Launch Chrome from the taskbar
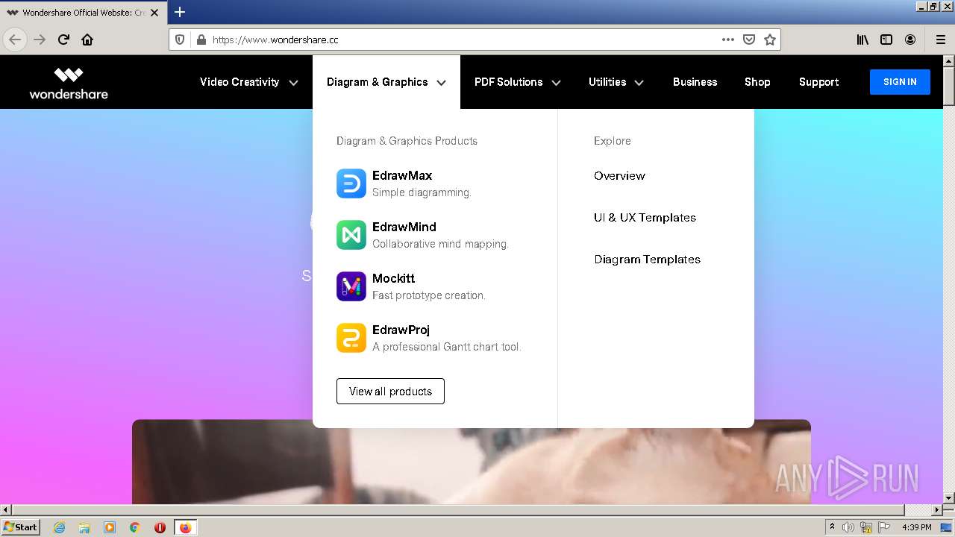This screenshot has height=537, width=955. coord(135,527)
